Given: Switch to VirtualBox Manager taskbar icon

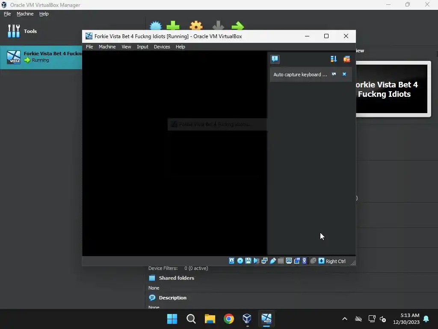Looking at the screenshot, I should 247,319.
